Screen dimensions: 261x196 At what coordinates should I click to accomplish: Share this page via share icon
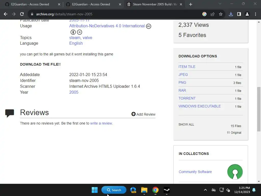click(213, 14)
